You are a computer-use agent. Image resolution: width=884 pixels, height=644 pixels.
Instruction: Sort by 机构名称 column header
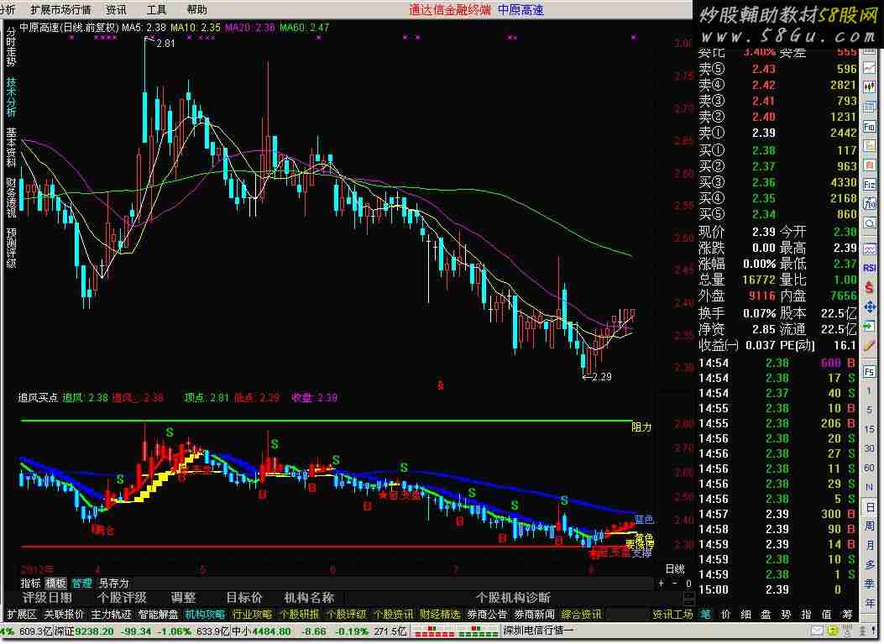click(x=309, y=598)
